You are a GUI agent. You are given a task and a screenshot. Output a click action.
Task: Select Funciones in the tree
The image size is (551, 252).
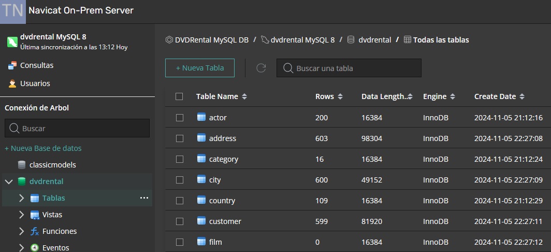click(x=60, y=231)
